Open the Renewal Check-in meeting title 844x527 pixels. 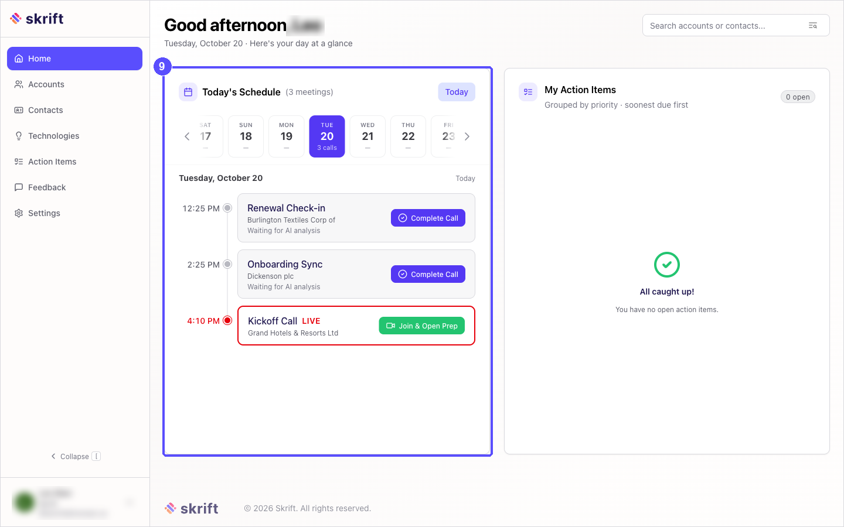(x=286, y=208)
